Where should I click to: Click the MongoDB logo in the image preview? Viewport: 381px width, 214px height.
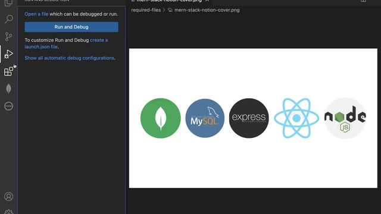coord(161,118)
